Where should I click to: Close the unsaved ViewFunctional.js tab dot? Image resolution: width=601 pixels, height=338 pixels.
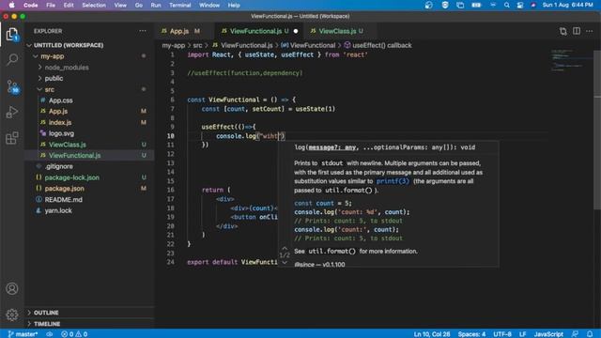[x=296, y=31]
